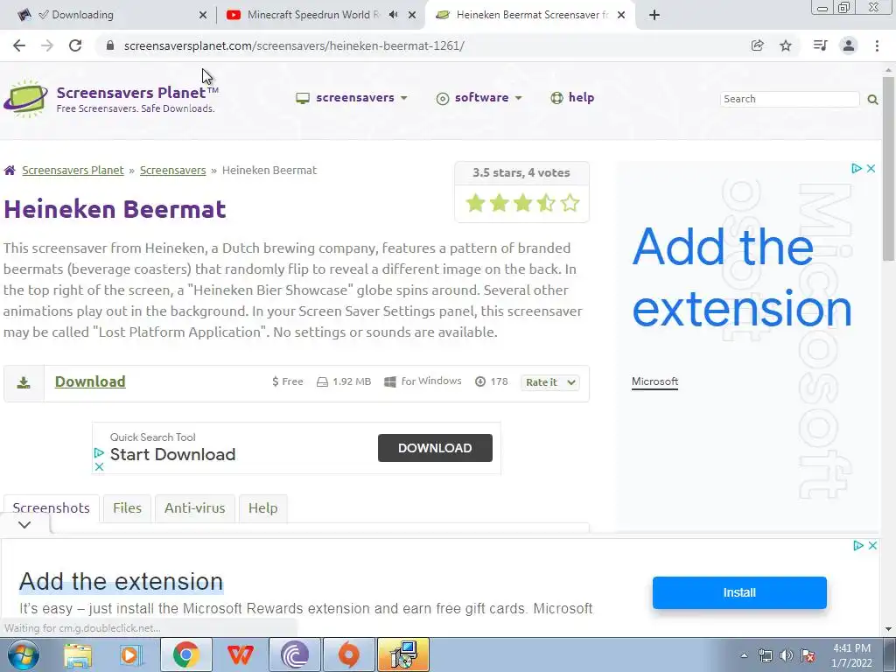Click the padlock site info icon
This screenshot has width=896, height=672.
pos(110,45)
